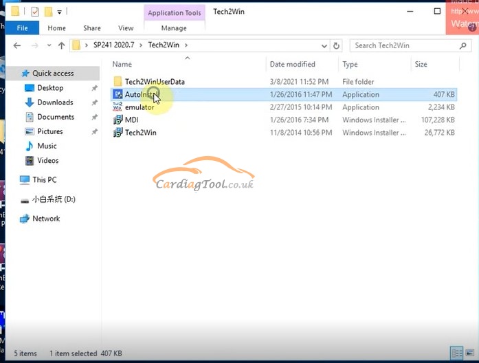This screenshot has height=363, width=479.
Task: Sort files by Date modified column
Action: pyautogui.click(x=292, y=64)
